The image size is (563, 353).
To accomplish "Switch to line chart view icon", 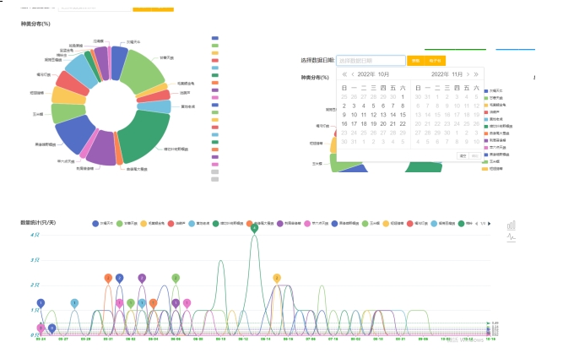I will click(511, 238).
